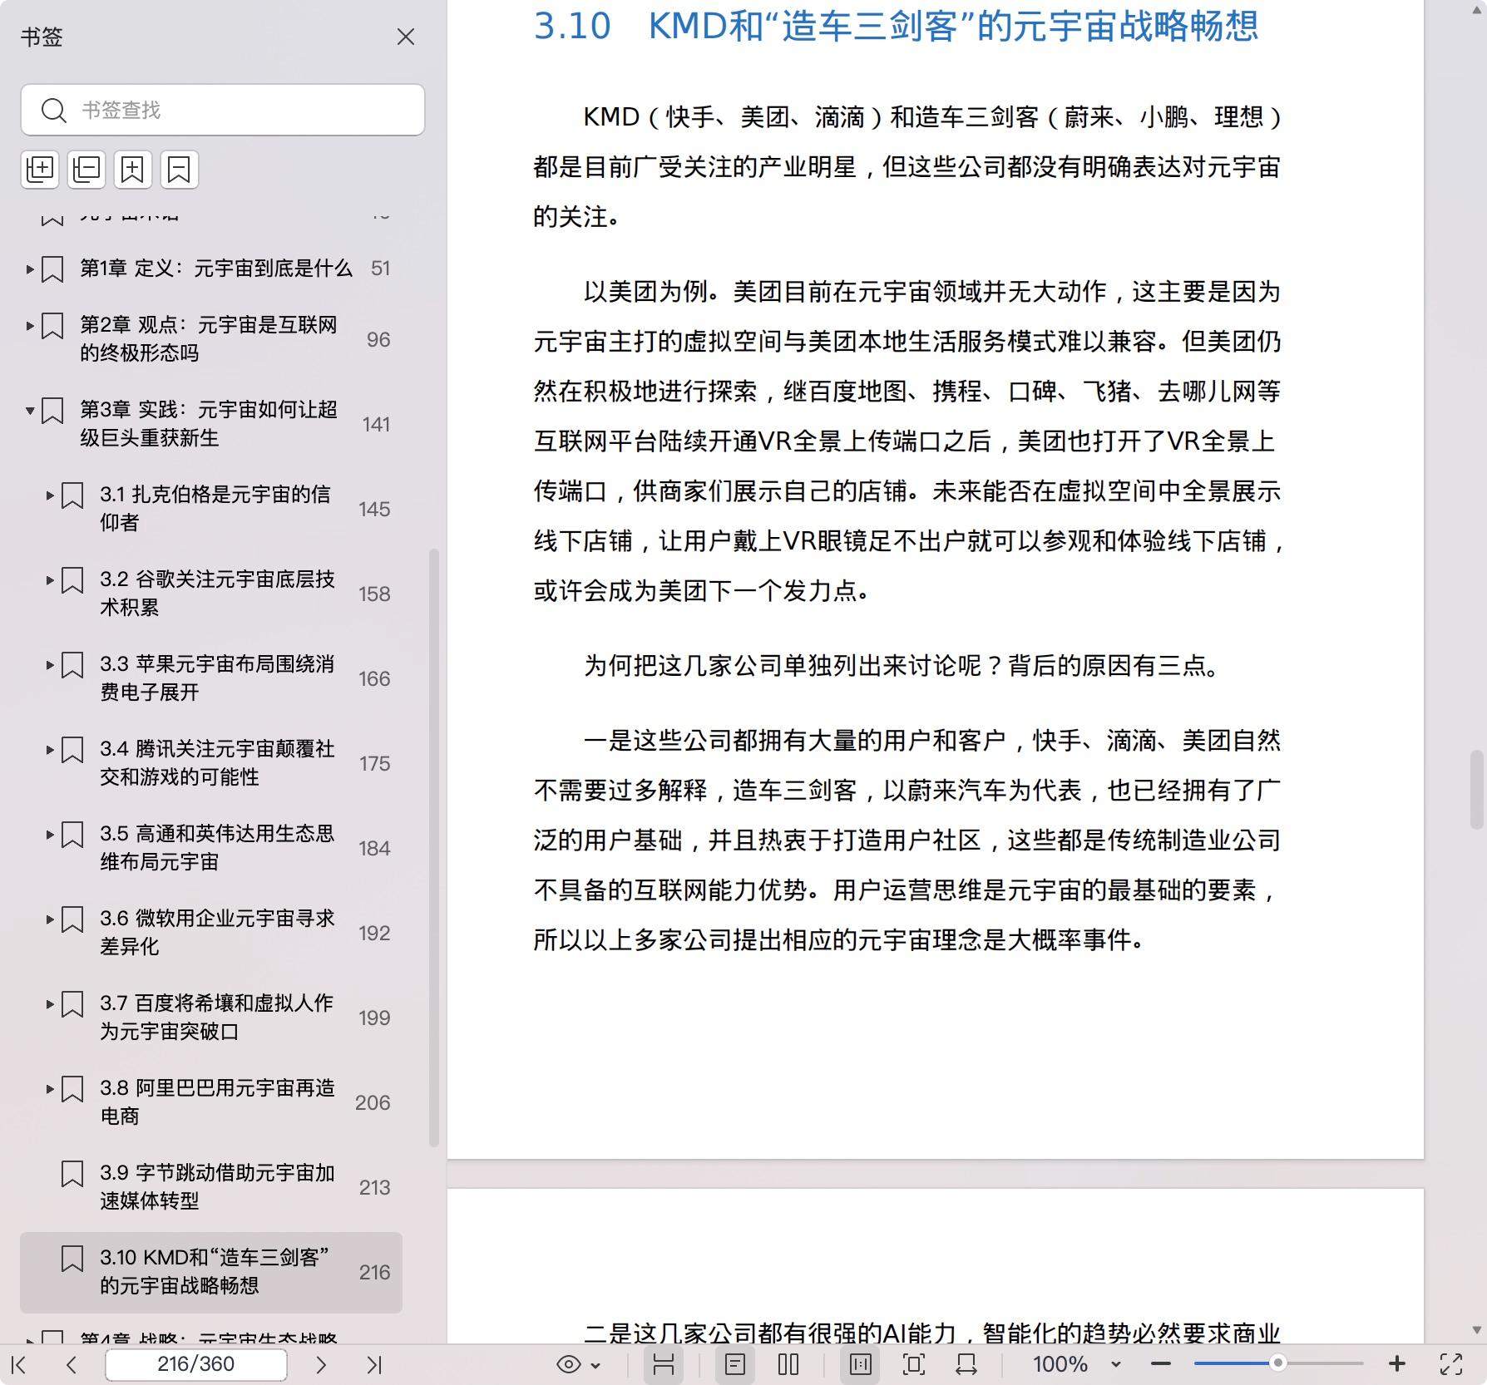Image resolution: width=1487 pixels, height=1385 pixels.
Task: Zoom in with plus button
Action: (x=1397, y=1364)
